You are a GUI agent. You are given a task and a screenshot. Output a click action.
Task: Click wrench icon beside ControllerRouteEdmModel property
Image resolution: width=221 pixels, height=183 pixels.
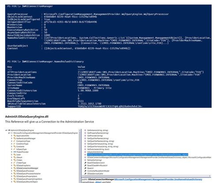[85, 171]
